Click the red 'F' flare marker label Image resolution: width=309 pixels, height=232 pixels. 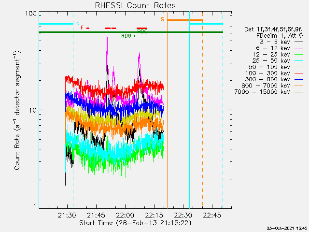tap(82, 28)
